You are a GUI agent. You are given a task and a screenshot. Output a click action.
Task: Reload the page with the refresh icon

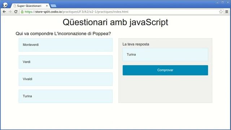click(16, 12)
